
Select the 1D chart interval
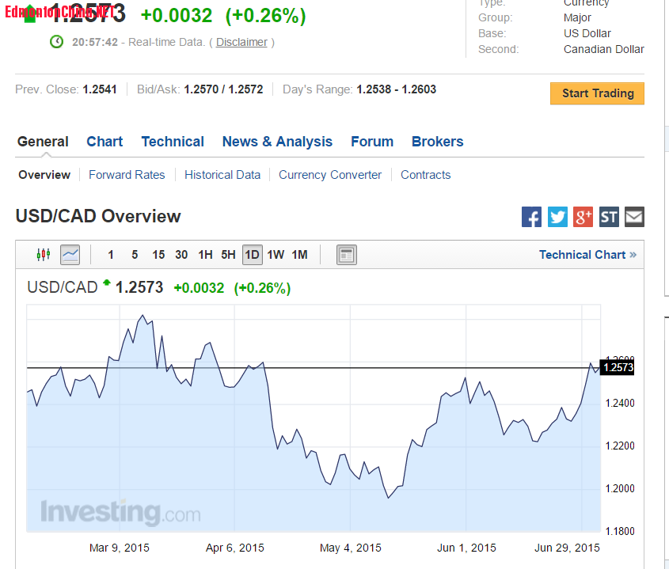(252, 255)
